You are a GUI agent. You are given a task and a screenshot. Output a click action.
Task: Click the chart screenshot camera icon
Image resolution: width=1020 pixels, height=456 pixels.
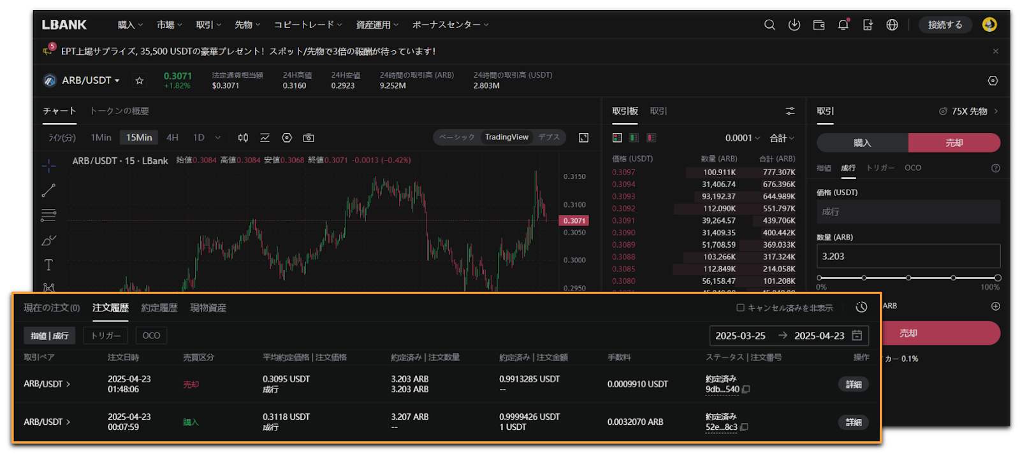pyautogui.click(x=309, y=138)
